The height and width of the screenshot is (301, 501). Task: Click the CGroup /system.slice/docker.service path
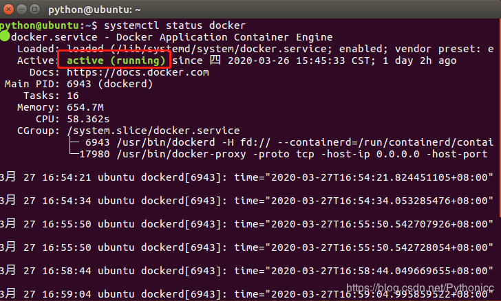[153, 131]
